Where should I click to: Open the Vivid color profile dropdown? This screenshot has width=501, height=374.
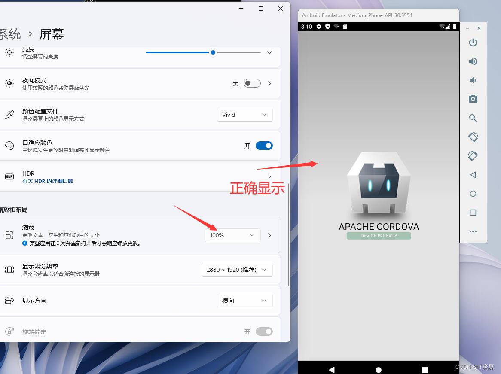[245, 115]
